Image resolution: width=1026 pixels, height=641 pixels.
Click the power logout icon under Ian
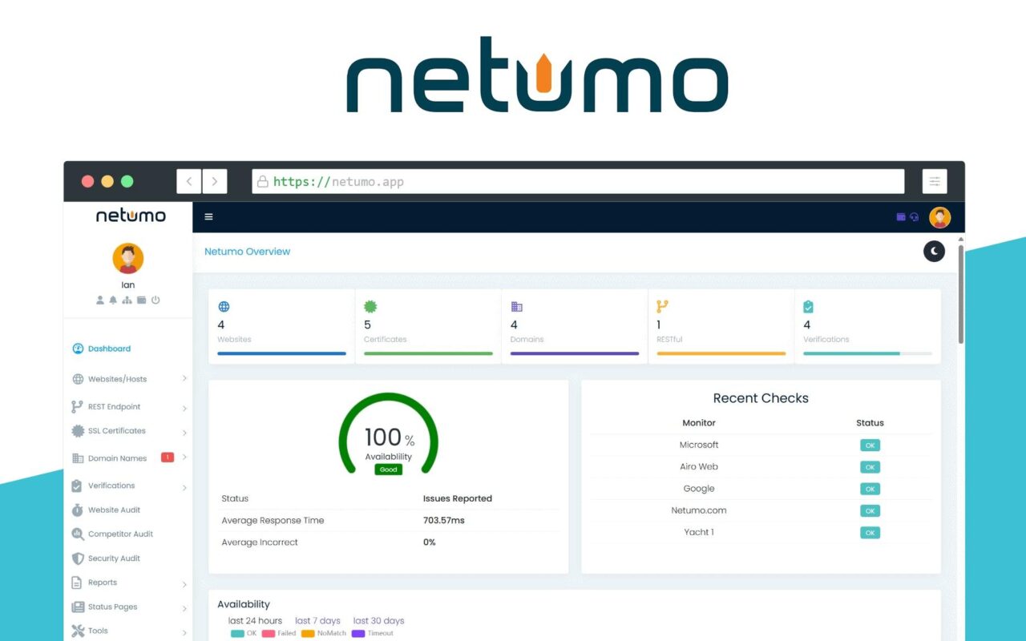pos(156,300)
